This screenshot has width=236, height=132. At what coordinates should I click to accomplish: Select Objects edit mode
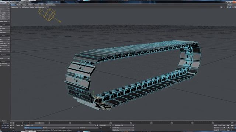coord(33,128)
